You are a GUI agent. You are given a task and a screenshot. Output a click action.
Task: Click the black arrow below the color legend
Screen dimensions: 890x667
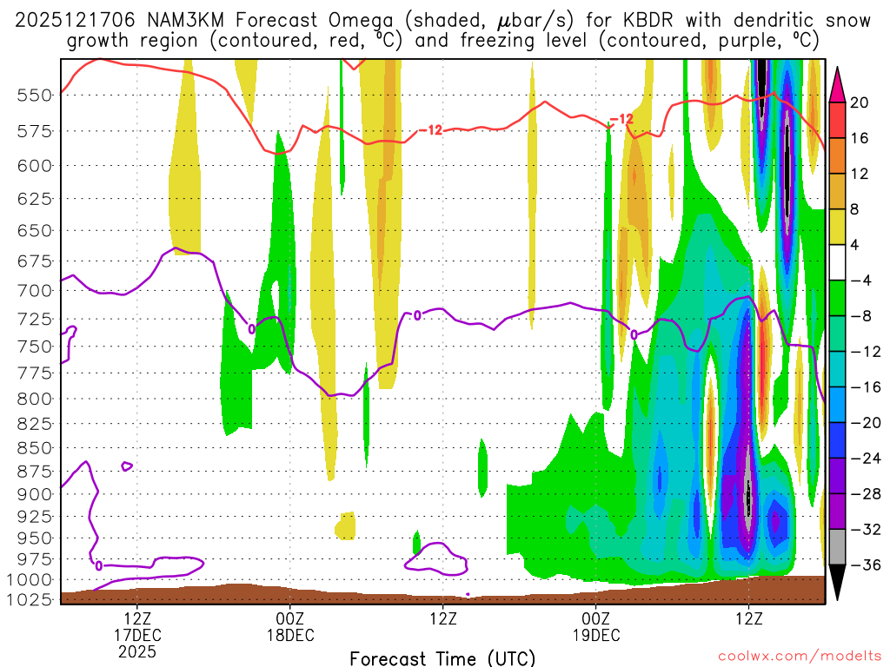point(837,583)
